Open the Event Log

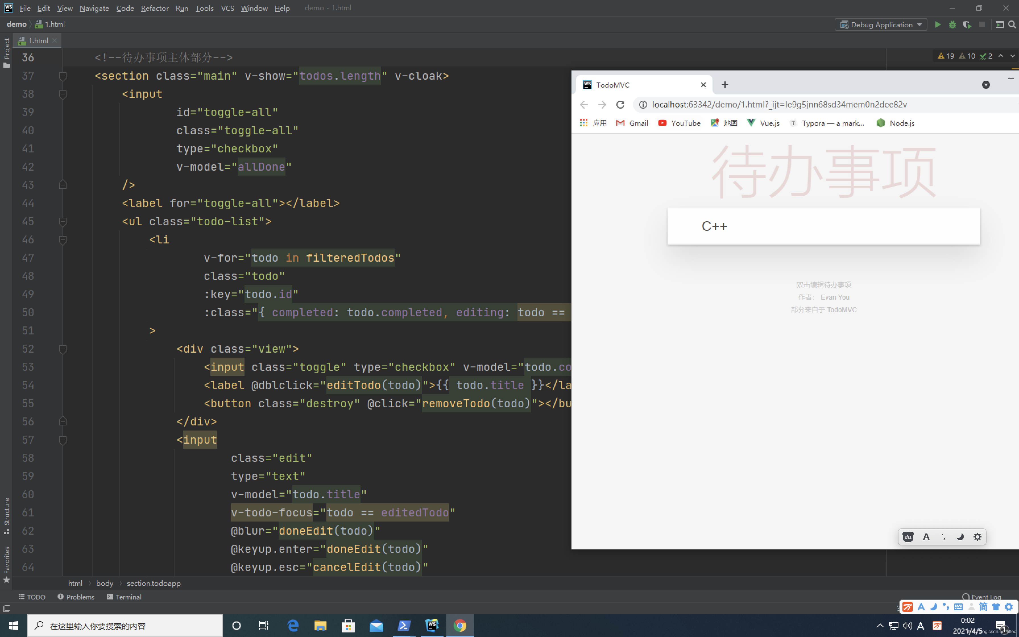coord(981,597)
